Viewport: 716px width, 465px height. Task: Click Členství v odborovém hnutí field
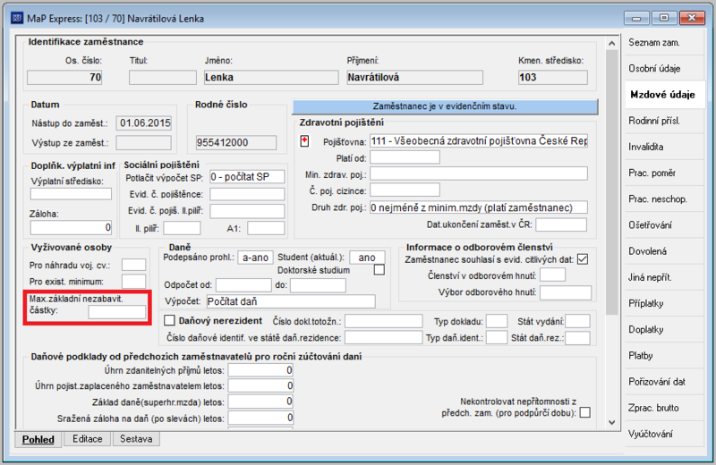[552, 275]
